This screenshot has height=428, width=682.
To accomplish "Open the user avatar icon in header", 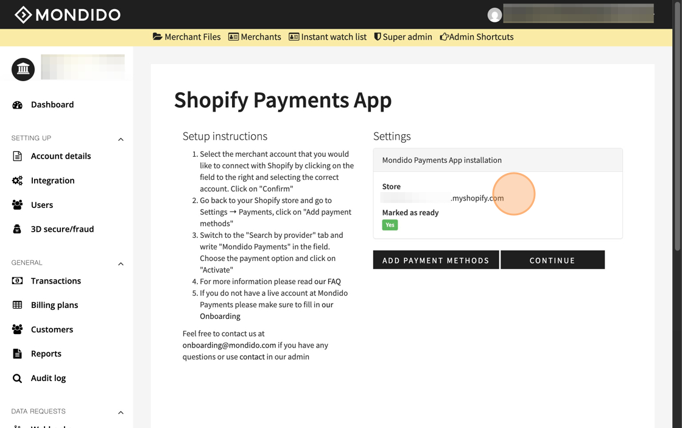I will point(494,15).
